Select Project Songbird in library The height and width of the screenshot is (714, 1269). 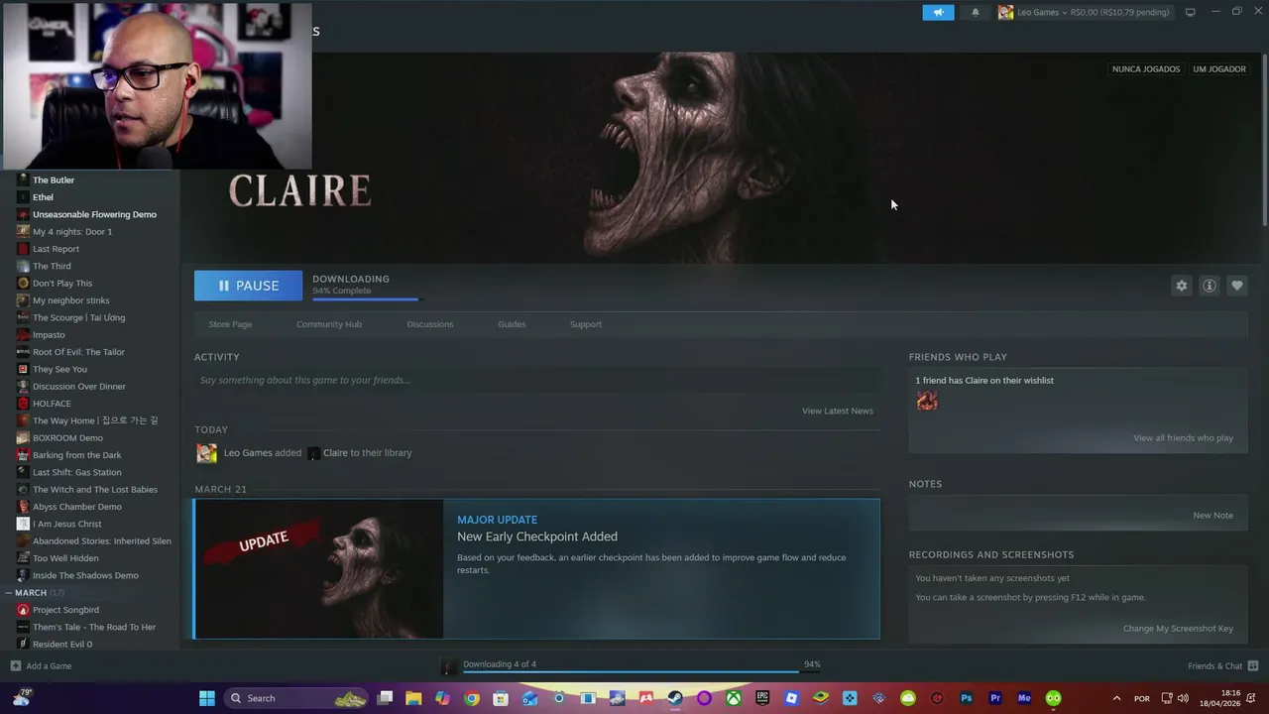65,610
